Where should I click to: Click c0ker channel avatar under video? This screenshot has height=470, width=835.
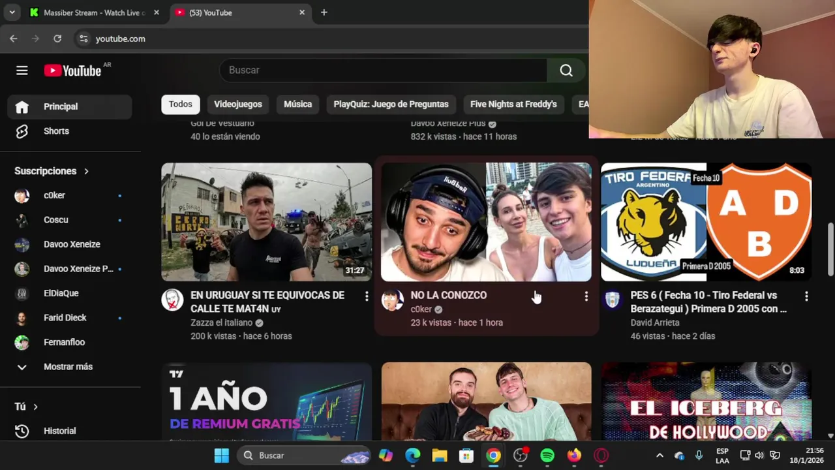[x=393, y=300]
